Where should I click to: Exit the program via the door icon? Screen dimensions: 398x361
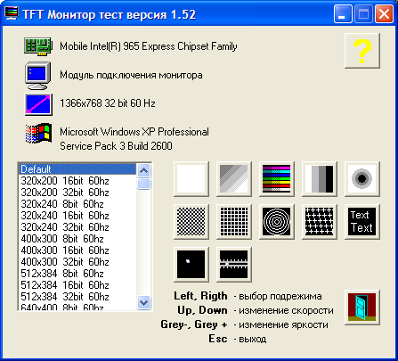point(362,308)
